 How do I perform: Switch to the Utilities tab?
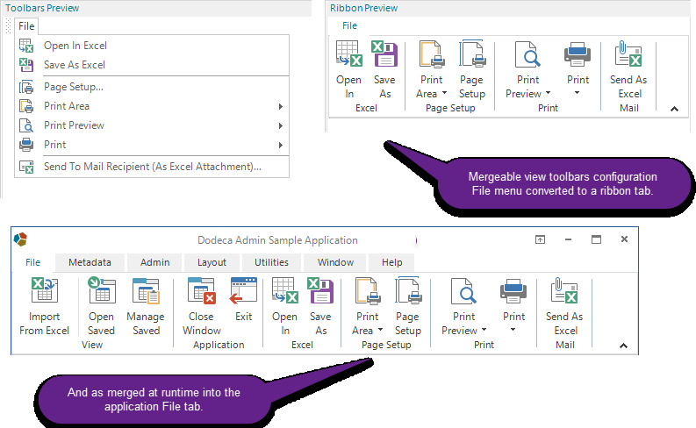(271, 262)
